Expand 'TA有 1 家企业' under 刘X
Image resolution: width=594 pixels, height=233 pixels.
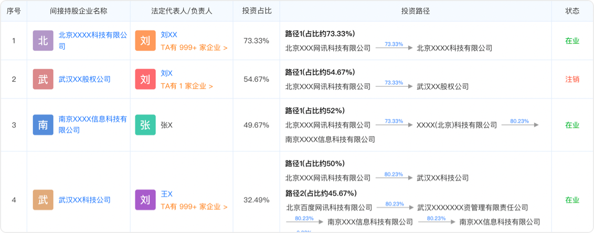click(186, 86)
